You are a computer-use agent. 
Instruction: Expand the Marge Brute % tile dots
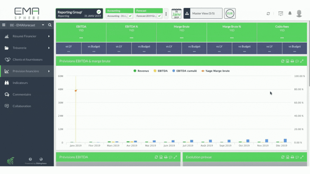point(232,38)
